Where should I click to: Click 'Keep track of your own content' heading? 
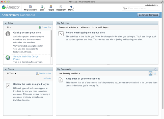coord(83,79)
